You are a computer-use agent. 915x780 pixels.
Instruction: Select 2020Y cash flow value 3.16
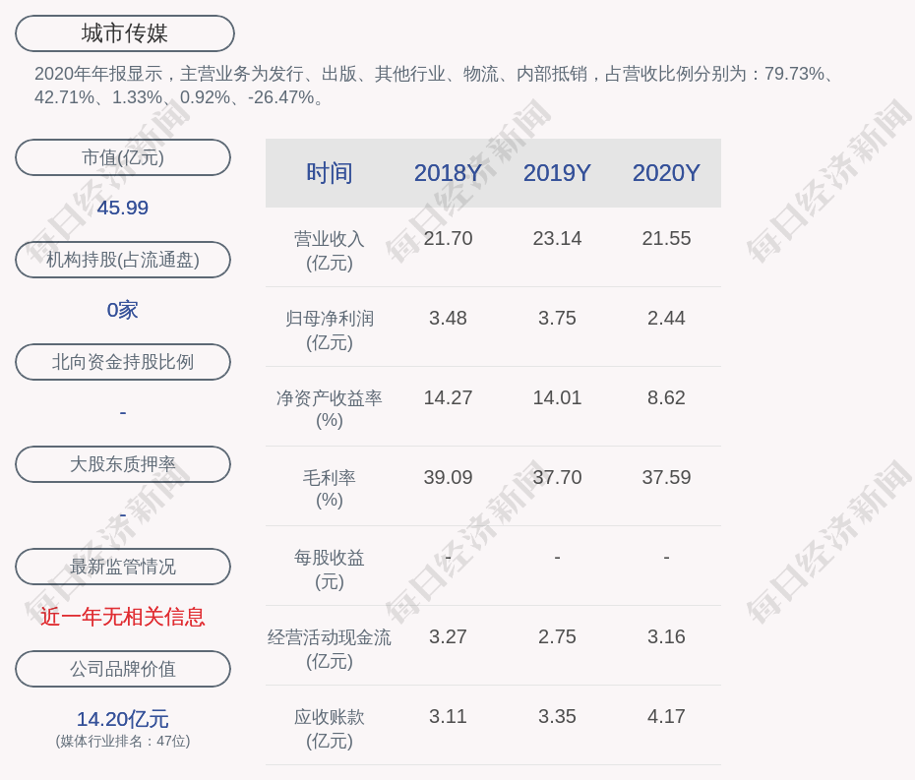click(666, 636)
